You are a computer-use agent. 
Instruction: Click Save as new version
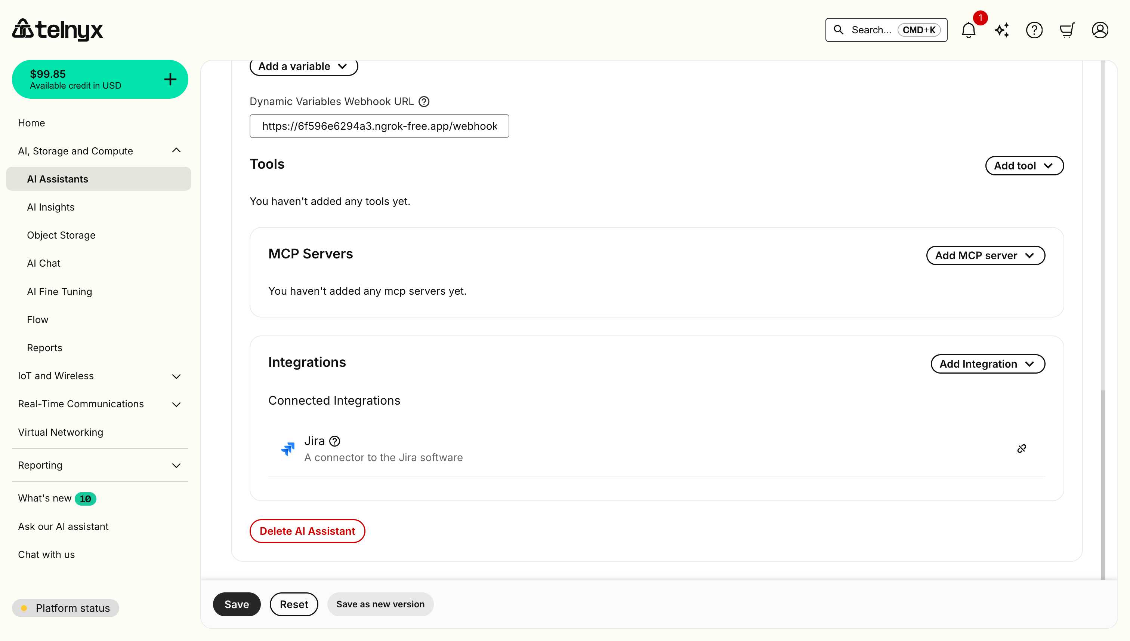point(380,604)
